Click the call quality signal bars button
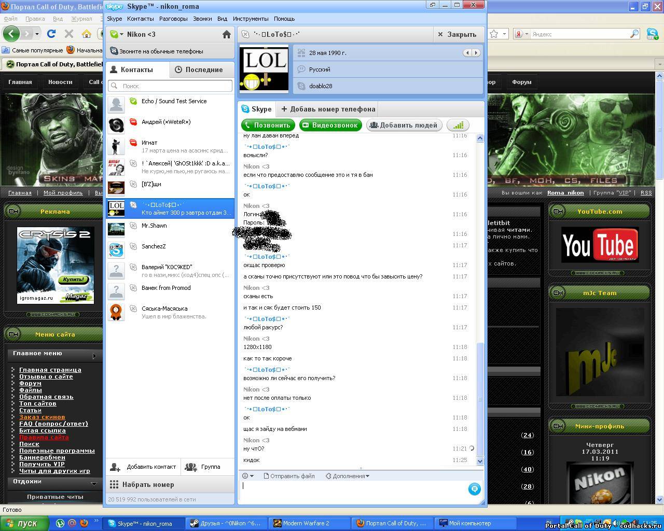 coord(458,125)
